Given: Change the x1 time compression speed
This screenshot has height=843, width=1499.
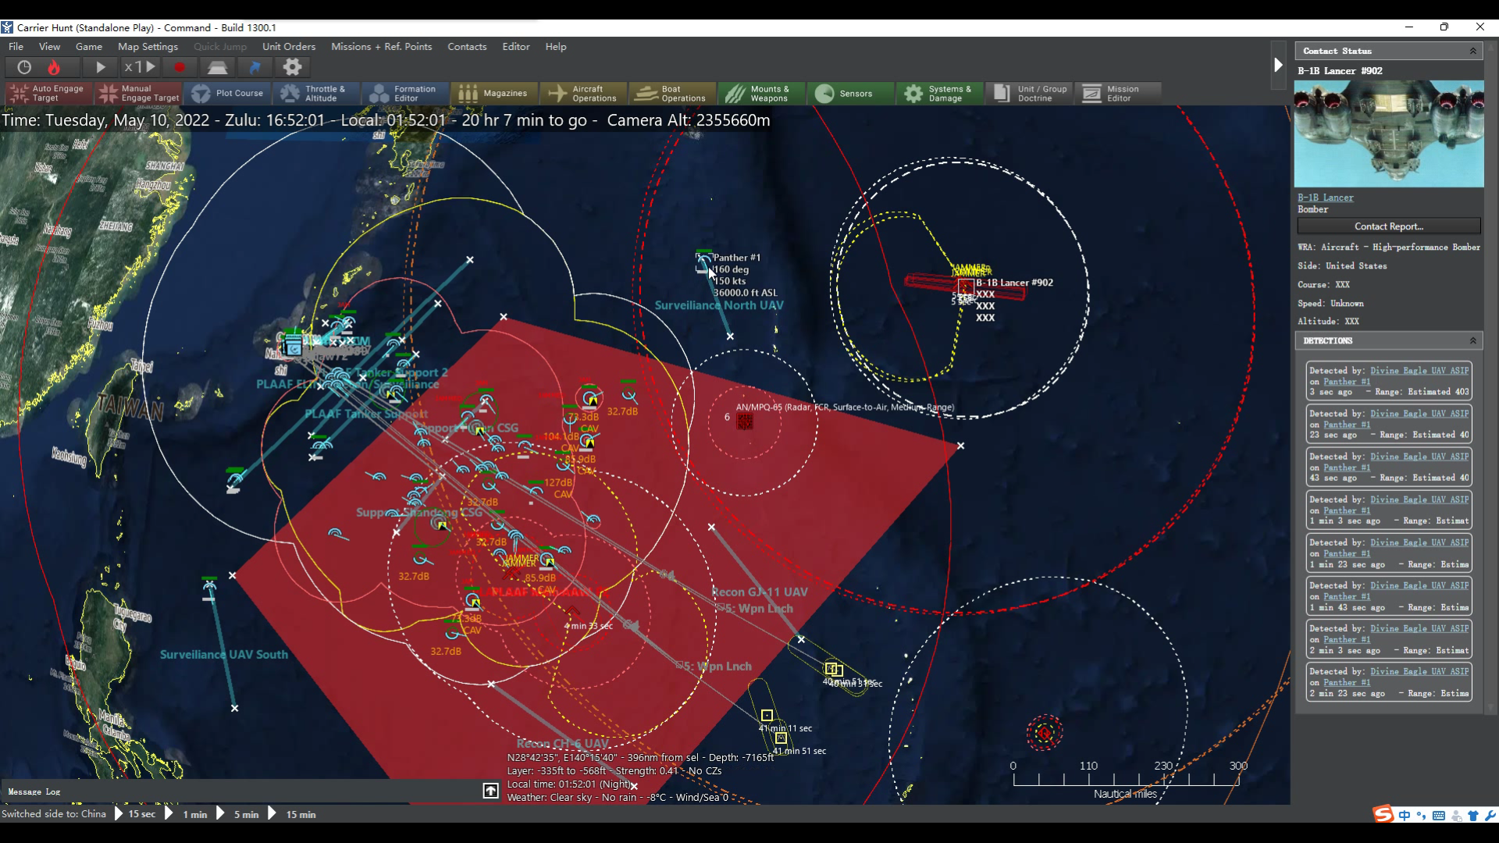Looking at the screenshot, I should click(140, 67).
